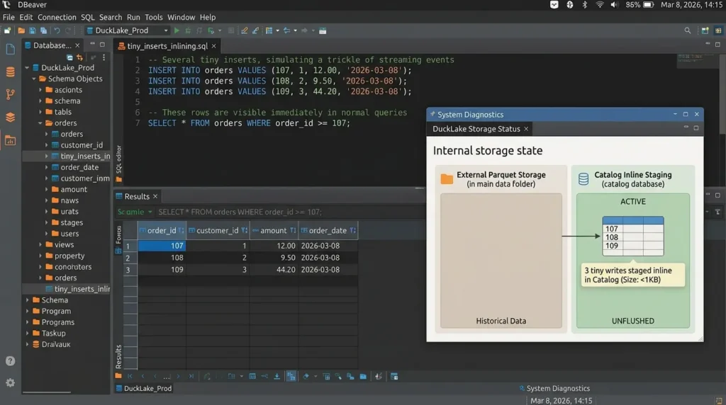Click the open folder icon in the main toolbar
Image resolution: width=726 pixels, height=405 pixels.
21,30
